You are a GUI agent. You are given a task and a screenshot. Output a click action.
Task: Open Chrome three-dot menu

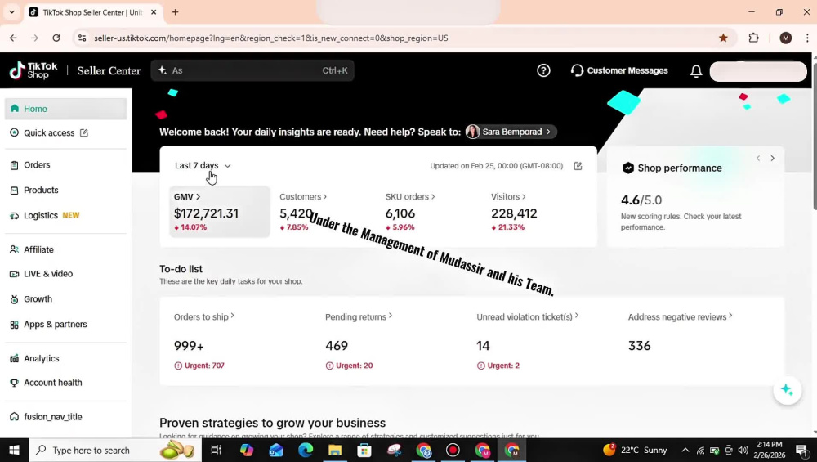(x=807, y=38)
